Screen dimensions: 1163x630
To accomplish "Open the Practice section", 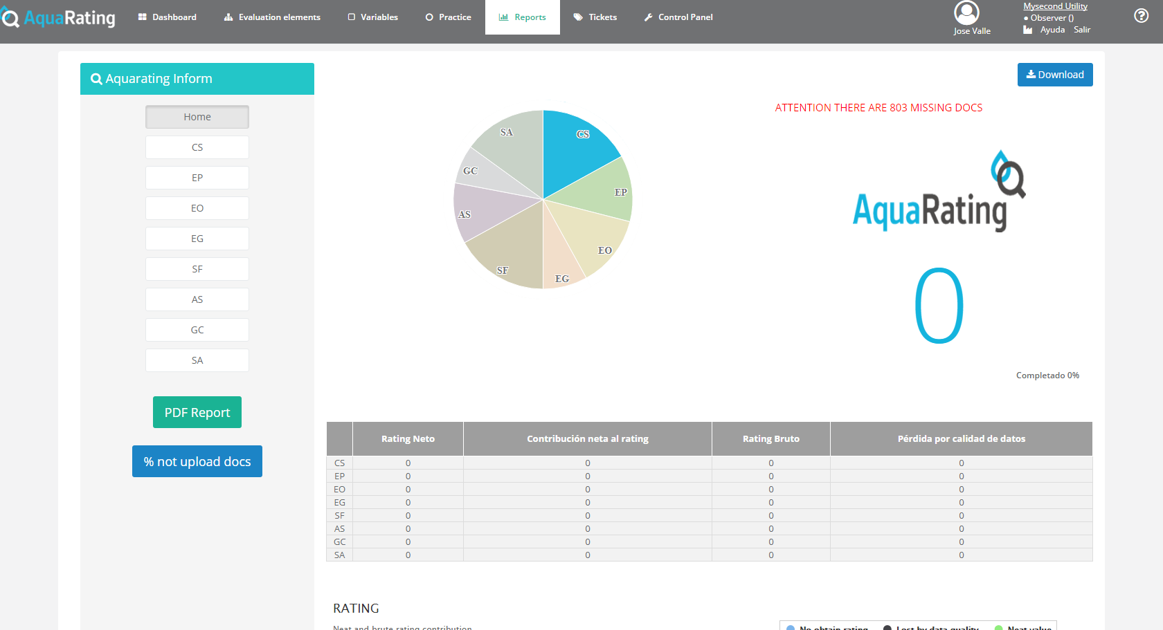I will 448,17.
